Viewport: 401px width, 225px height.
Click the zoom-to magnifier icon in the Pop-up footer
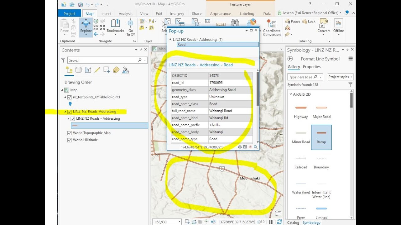coord(256,147)
